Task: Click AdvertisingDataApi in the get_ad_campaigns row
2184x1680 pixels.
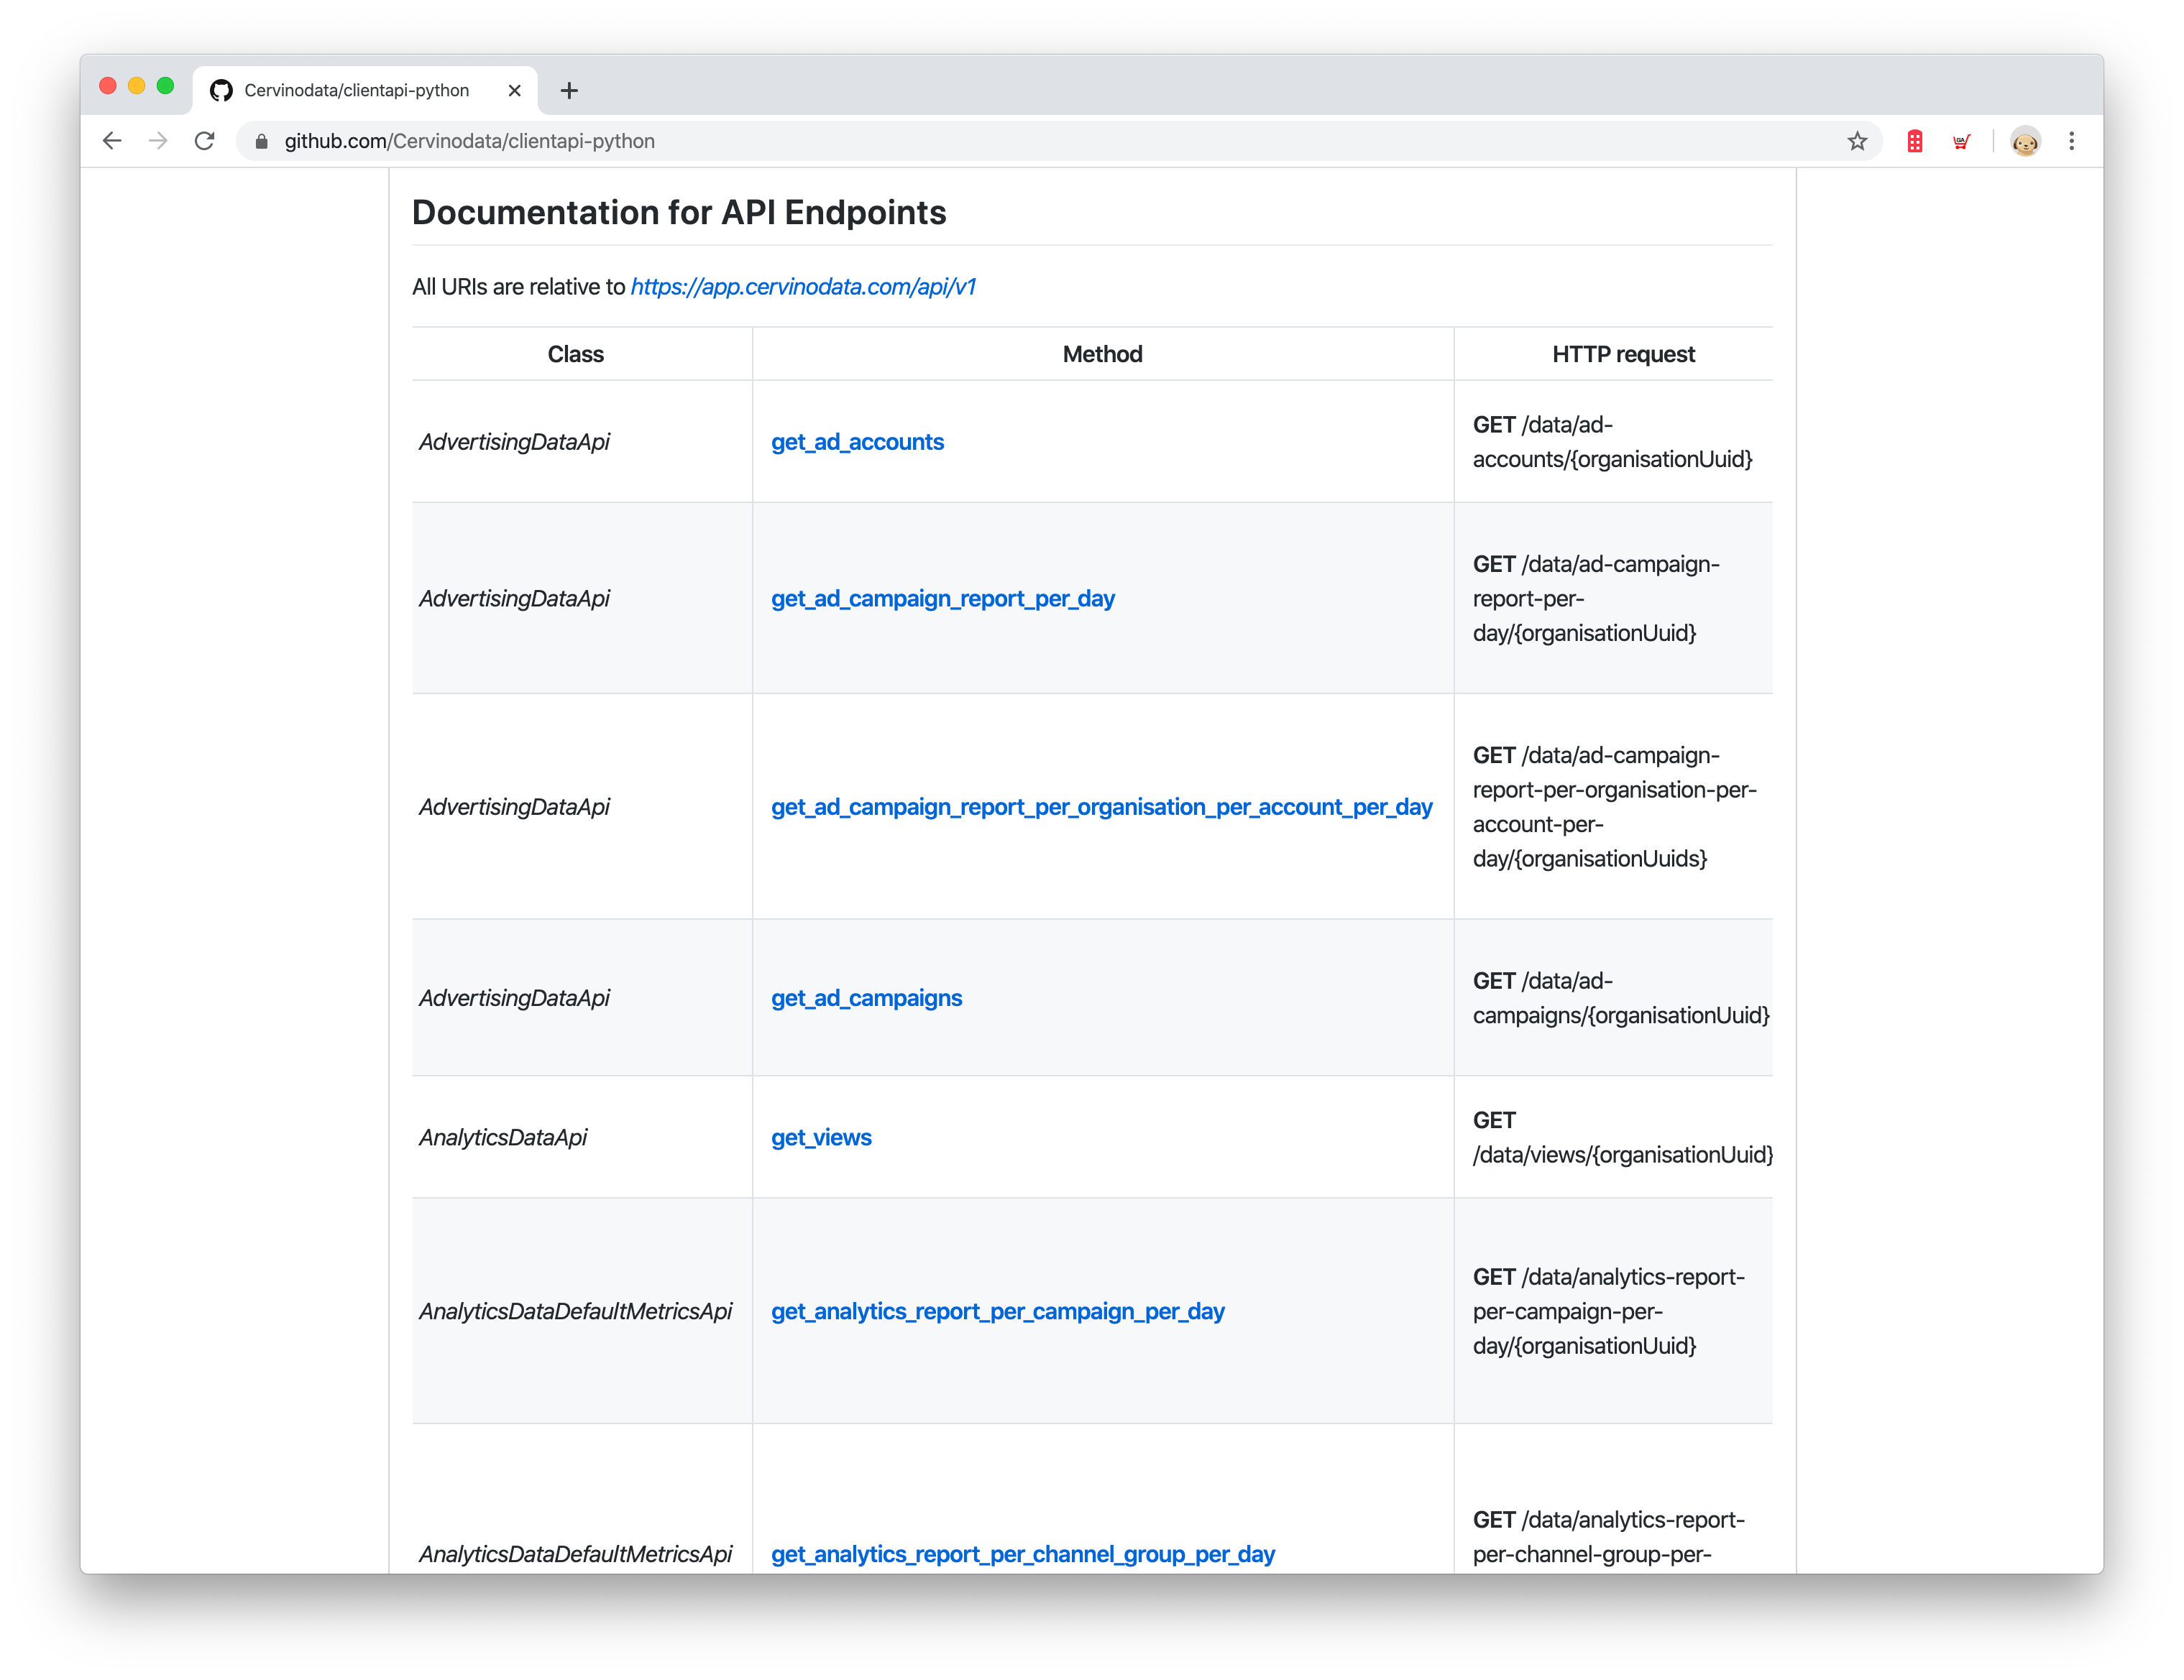Action: 514,998
